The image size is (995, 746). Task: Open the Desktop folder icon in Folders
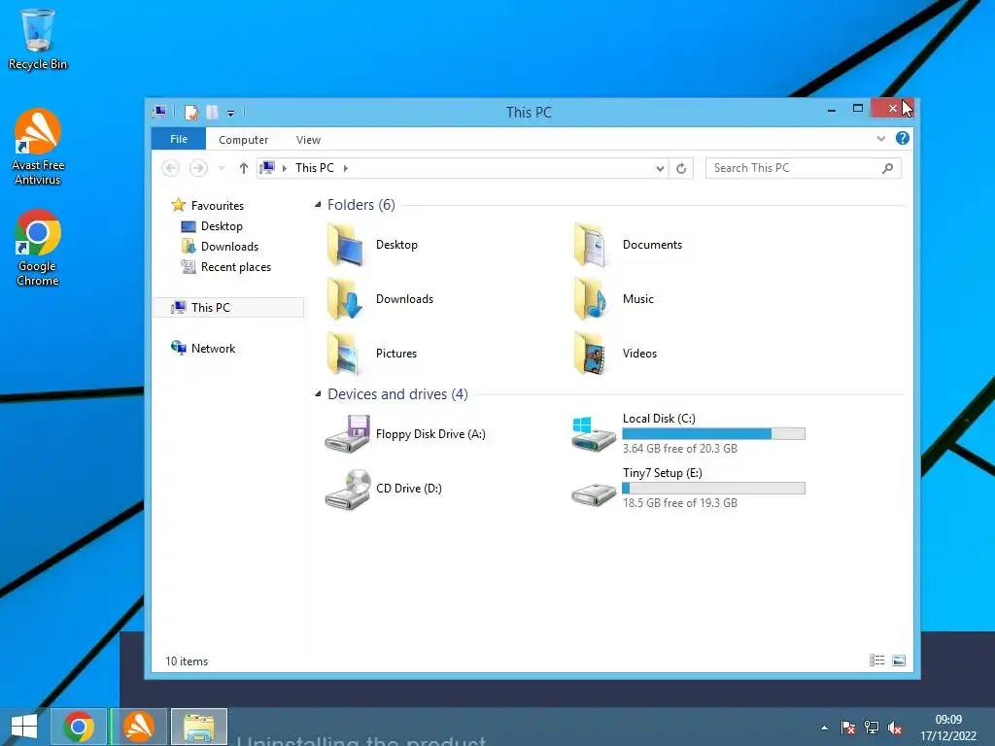[x=346, y=245]
